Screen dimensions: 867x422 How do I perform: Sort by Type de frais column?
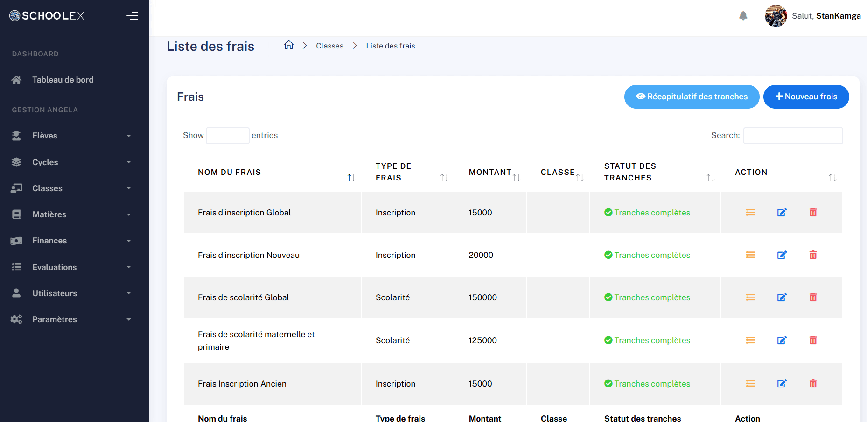407,172
